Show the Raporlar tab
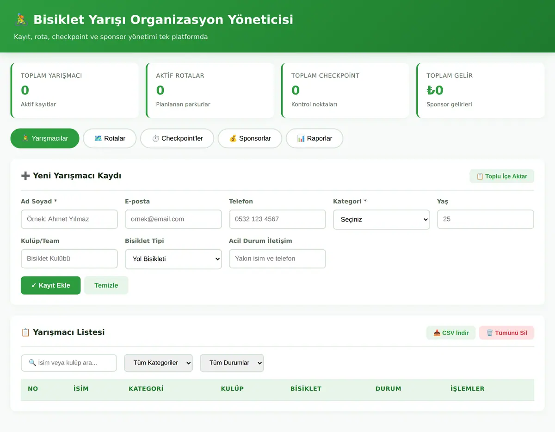 tap(314, 138)
